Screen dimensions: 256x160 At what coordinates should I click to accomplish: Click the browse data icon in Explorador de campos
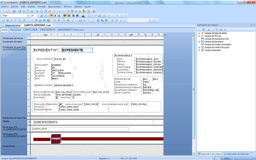(x=203, y=30)
